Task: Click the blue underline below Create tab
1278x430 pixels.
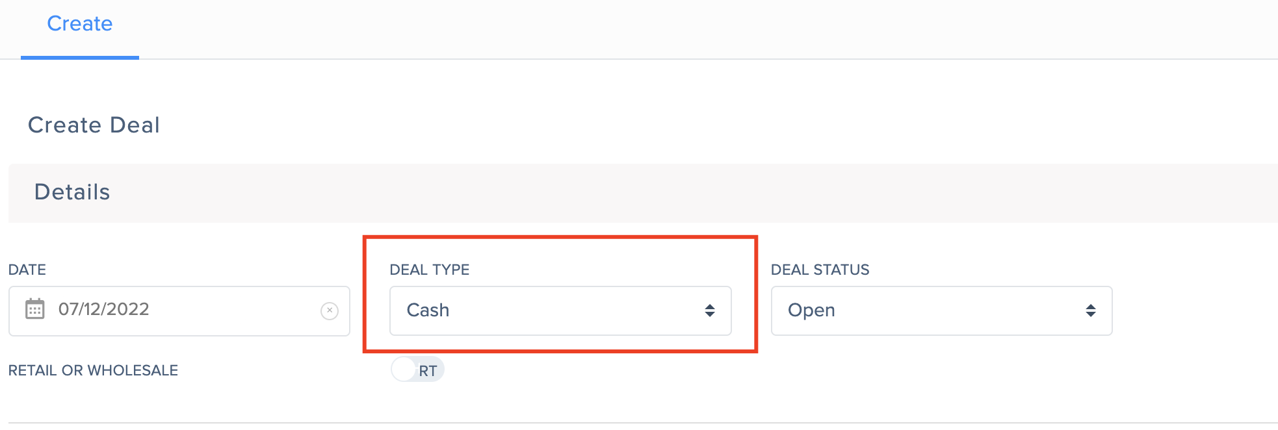Action: point(80,58)
